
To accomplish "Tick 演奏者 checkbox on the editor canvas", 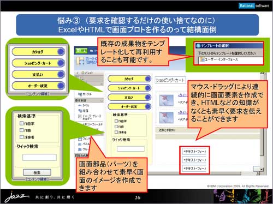I will tap(116, 132).
